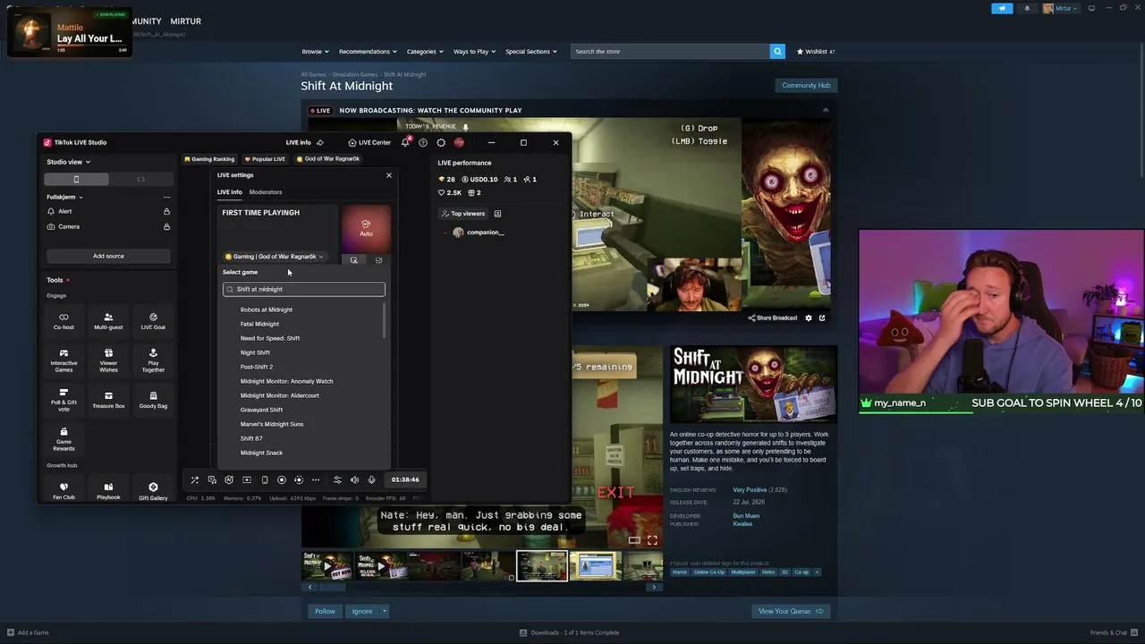Click Select game search field
The width and height of the screenshot is (1145, 644).
304,289
